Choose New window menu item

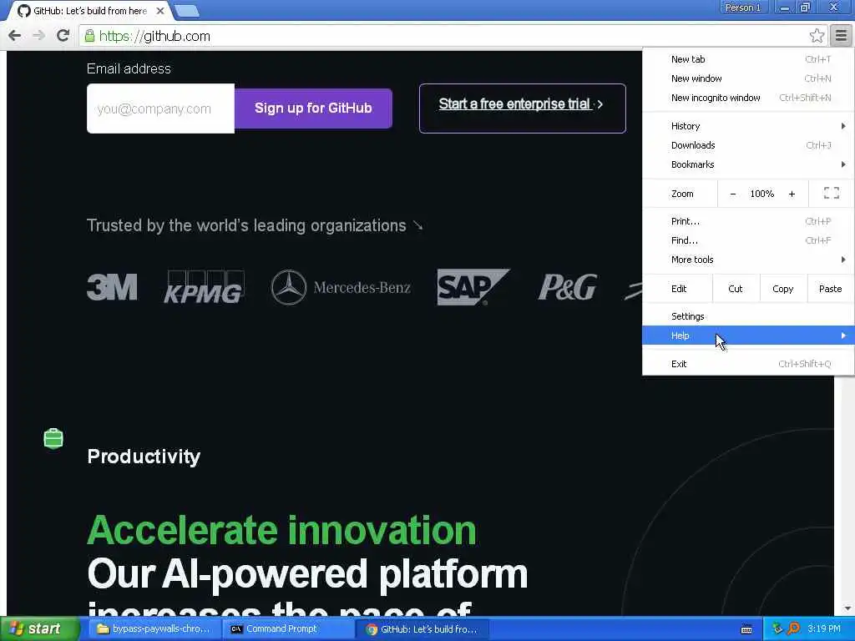(x=748, y=78)
